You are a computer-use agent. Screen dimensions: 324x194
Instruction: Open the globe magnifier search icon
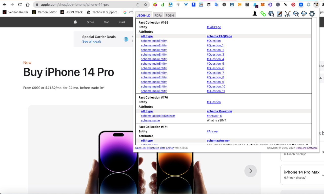coord(271,14)
